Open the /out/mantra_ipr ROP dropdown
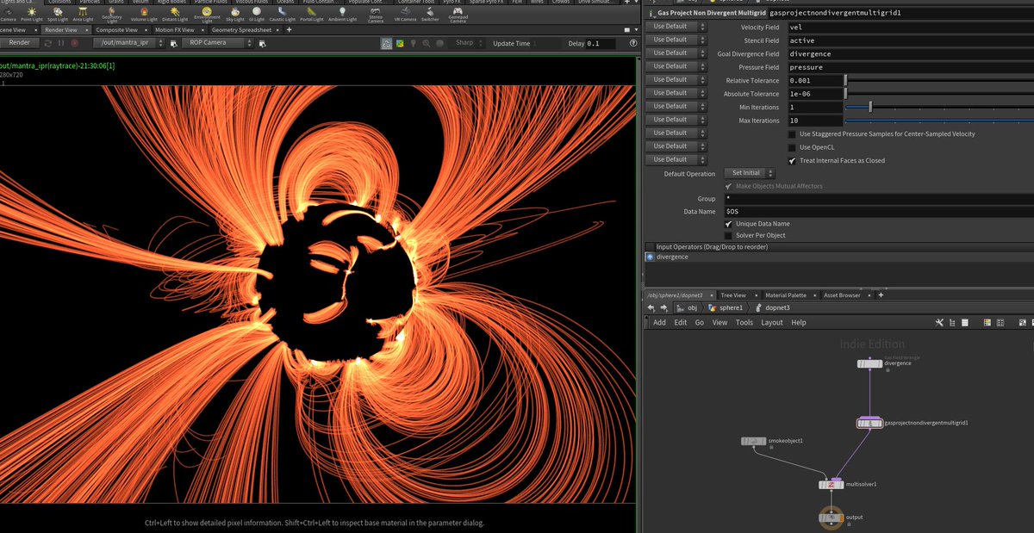 pos(129,42)
